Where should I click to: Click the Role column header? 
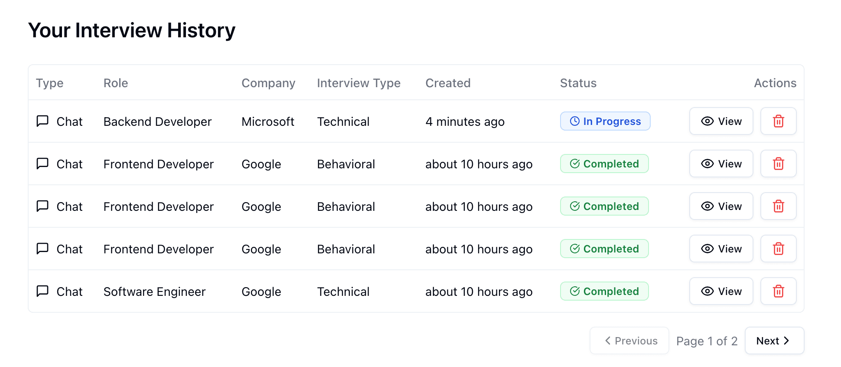point(116,83)
